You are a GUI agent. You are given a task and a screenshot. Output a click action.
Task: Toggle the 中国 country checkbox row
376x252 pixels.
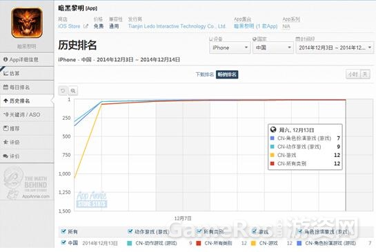point(63,242)
